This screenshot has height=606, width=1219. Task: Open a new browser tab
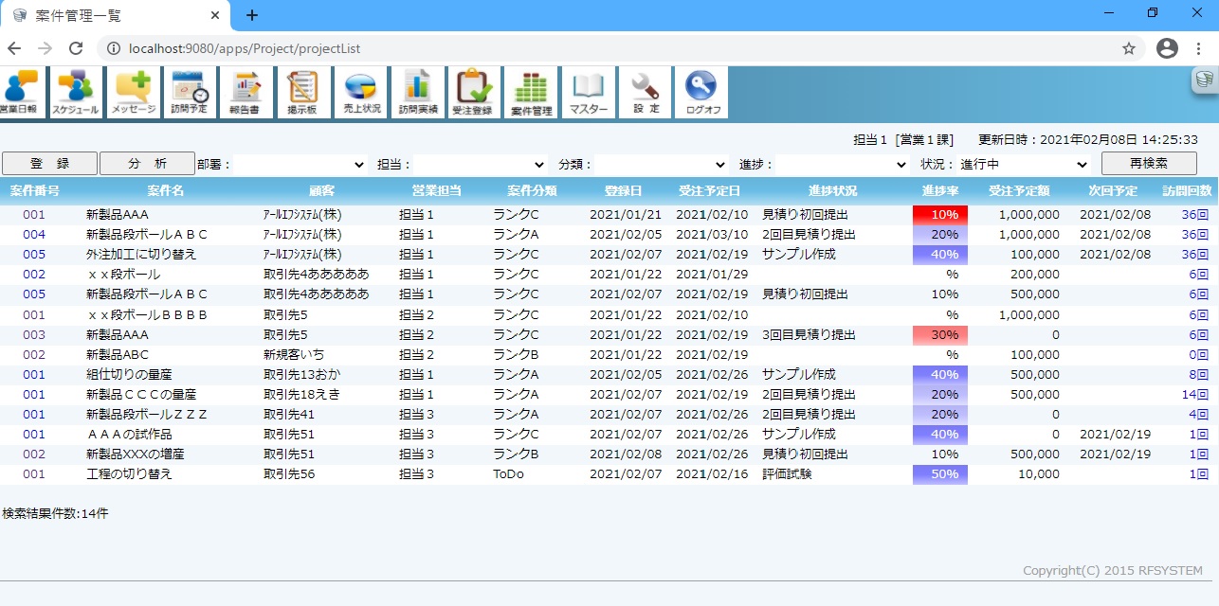tap(251, 15)
